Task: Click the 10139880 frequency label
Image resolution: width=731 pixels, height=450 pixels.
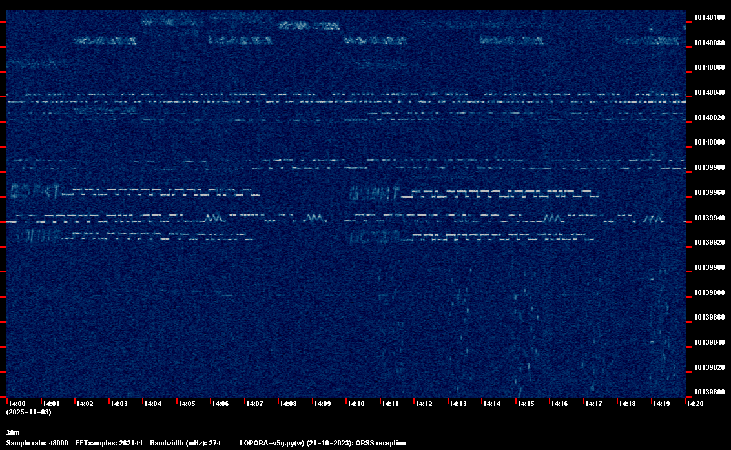Action: (710, 293)
